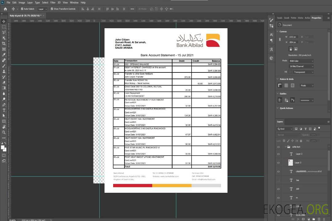Select the Lasso tool
The width and height of the screenshot is (332, 221).
tap(4, 32)
